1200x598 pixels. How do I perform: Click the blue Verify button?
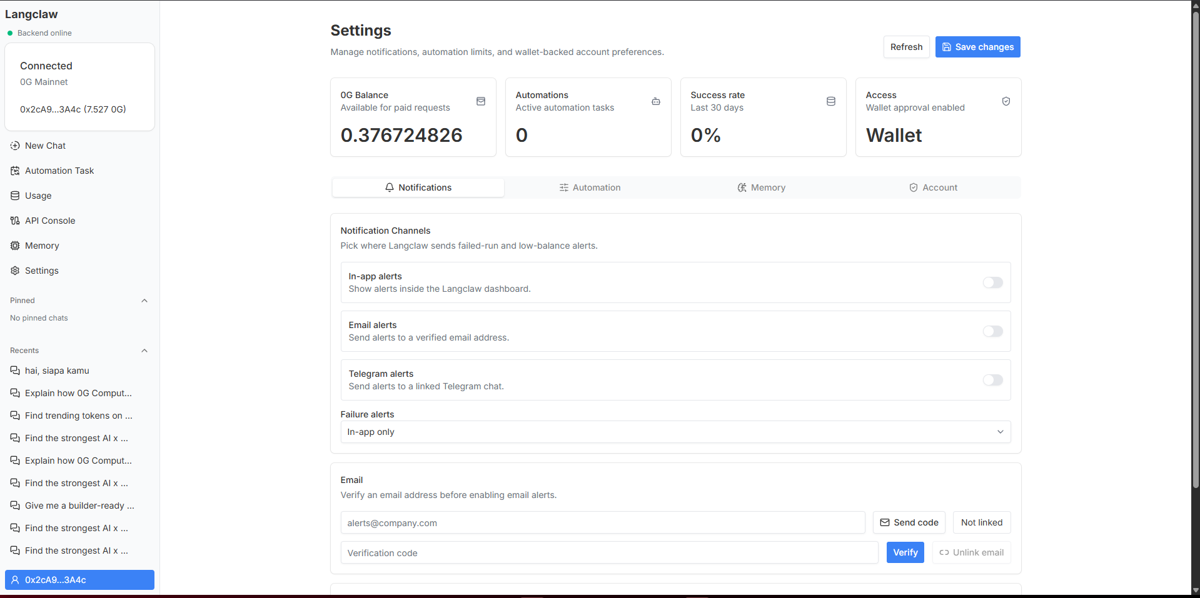[x=905, y=552]
